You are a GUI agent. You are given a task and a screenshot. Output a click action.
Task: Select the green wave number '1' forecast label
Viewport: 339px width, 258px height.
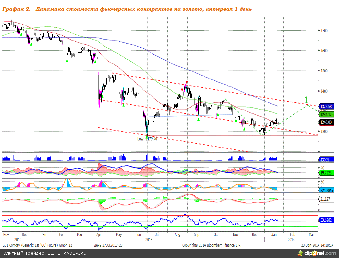click(307, 100)
